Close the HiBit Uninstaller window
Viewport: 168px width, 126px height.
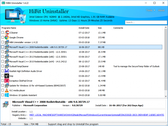coord(163,3)
